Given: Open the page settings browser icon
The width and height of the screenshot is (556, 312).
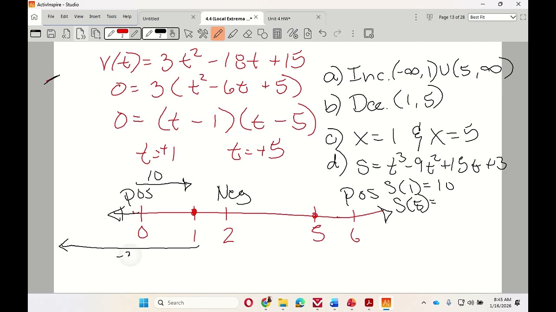Looking at the screenshot, I should (x=369, y=34).
